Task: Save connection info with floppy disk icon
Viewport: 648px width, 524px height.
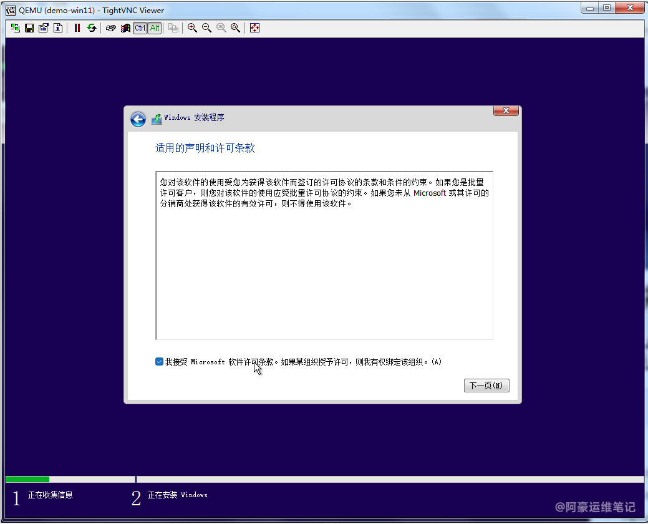Action: 29,28
